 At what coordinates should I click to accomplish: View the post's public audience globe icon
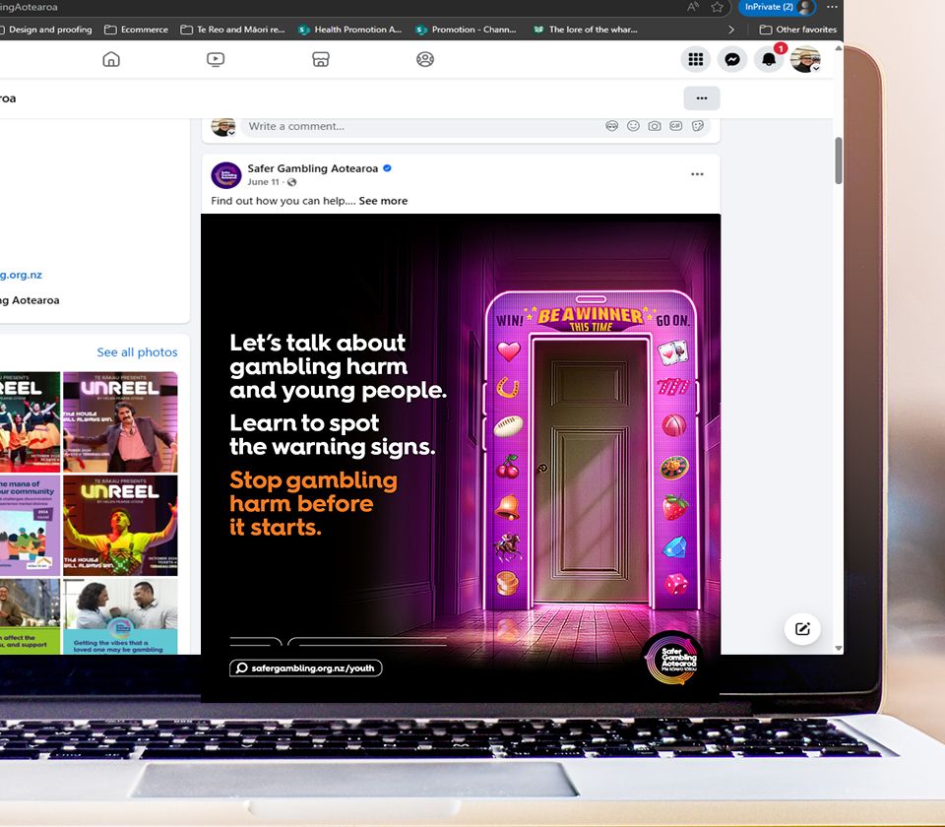(292, 182)
